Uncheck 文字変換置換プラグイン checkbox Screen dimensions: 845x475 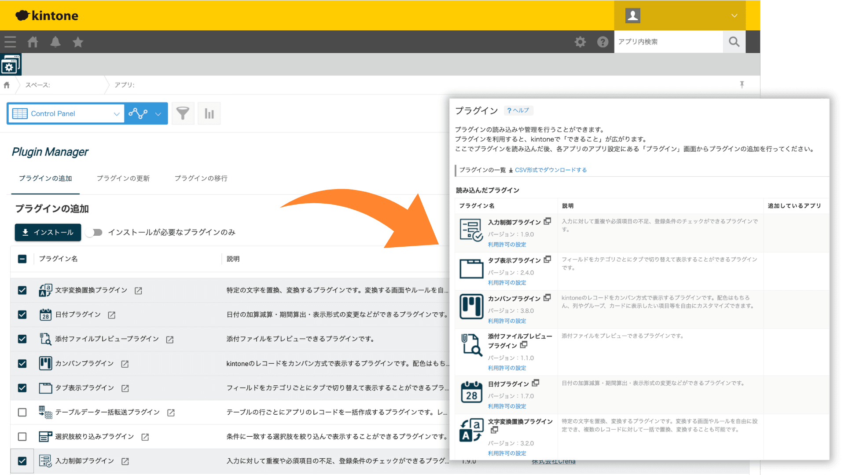pos(22,290)
